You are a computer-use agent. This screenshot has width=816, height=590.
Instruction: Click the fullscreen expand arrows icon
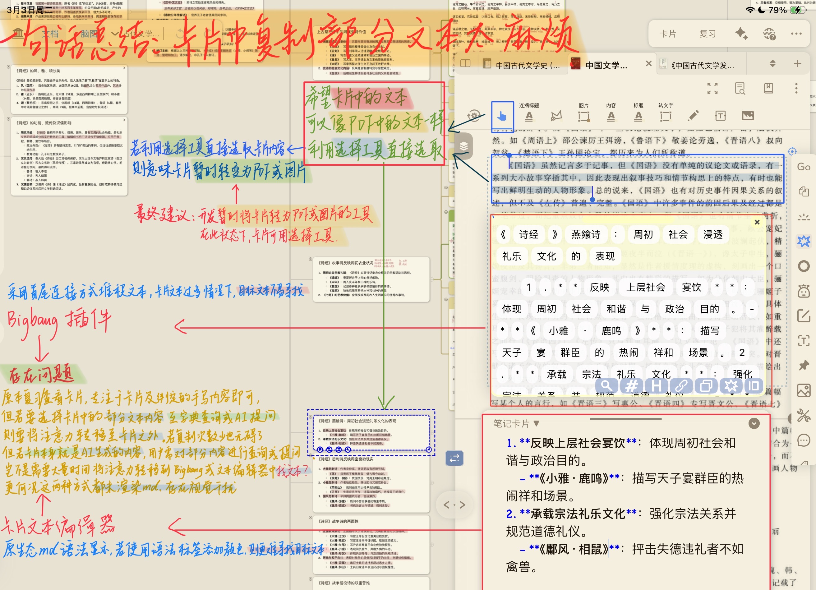tap(712, 88)
